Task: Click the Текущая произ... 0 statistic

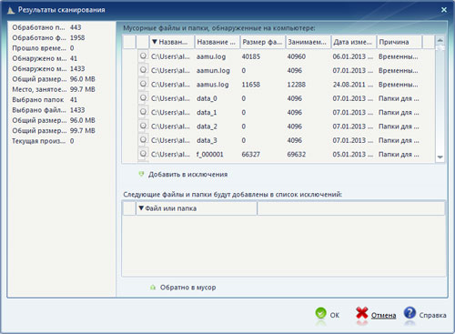Action: (x=43, y=141)
